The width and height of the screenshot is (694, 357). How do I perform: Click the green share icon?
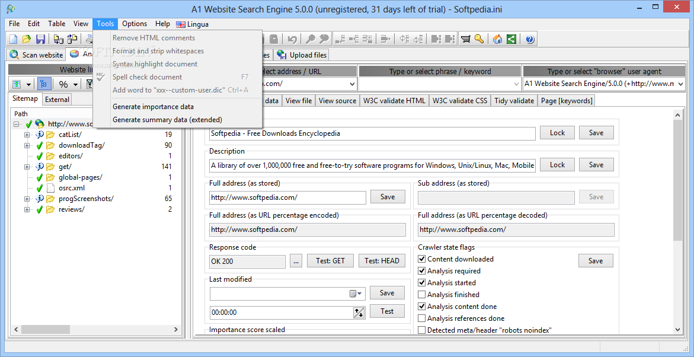click(511, 39)
